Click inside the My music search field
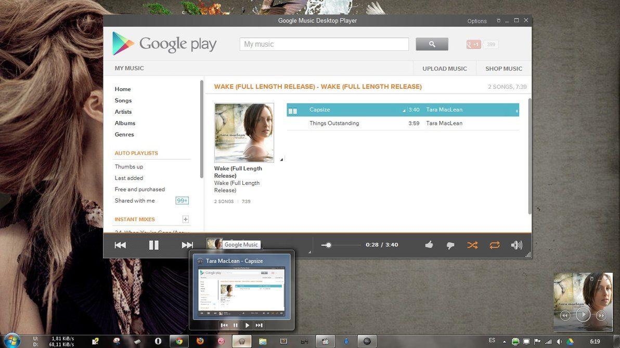 [324, 44]
